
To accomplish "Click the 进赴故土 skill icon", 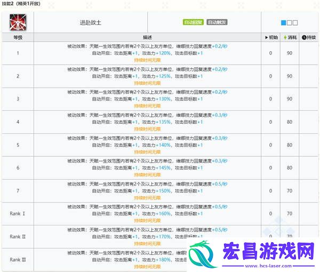I will (x=18, y=22).
